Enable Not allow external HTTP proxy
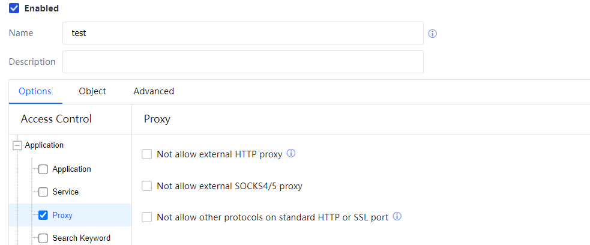This screenshot has width=590, height=245. [147, 154]
